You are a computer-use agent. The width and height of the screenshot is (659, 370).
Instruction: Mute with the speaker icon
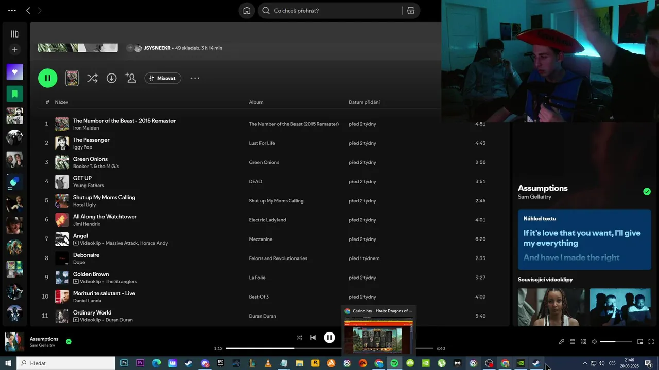point(594,342)
